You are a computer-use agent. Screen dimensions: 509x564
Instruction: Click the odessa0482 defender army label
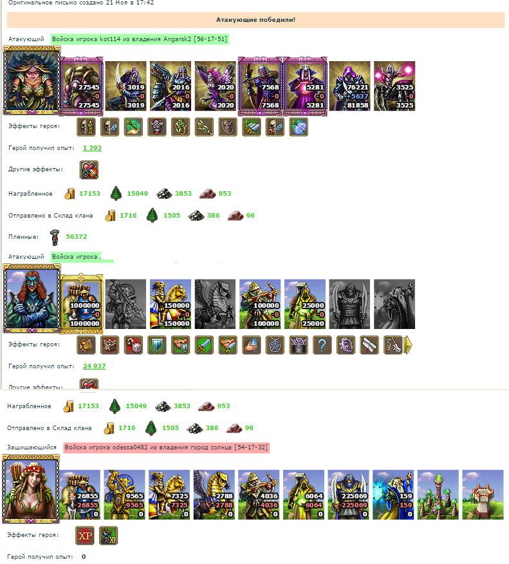point(166,447)
